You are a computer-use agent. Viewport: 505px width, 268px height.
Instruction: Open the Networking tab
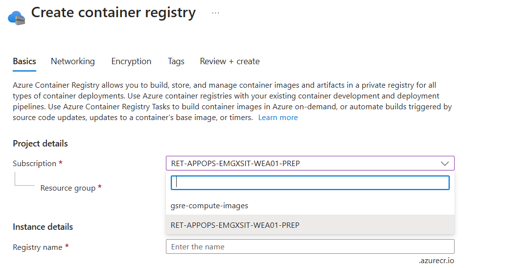tap(73, 61)
